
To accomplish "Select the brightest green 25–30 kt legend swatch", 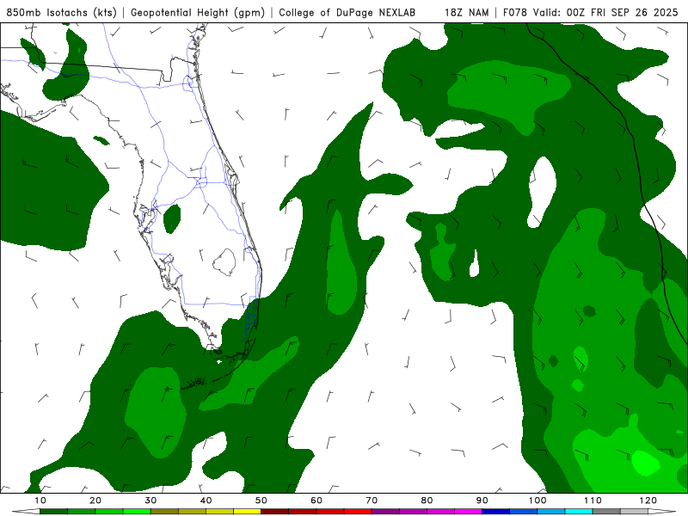I will (137, 512).
